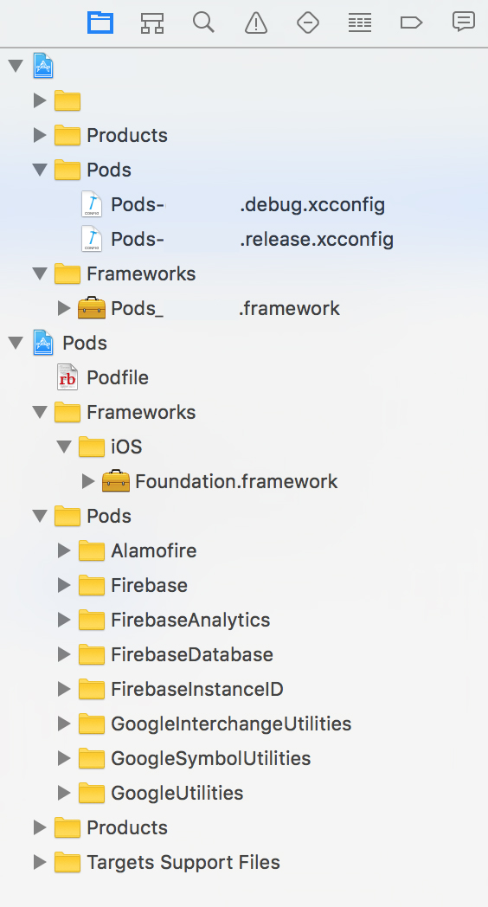Expand the Alamofire folder triangle
This screenshot has width=488, height=907.
click(x=64, y=550)
